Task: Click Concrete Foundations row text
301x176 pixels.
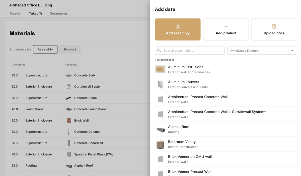Action: point(90,109)
